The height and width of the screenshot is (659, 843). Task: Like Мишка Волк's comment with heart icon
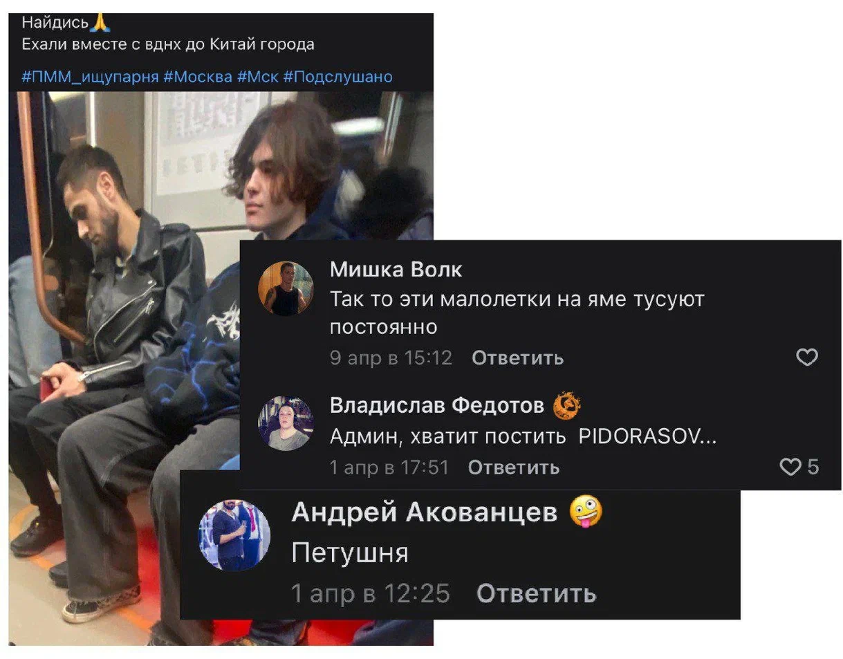click(x=807, y=358)
